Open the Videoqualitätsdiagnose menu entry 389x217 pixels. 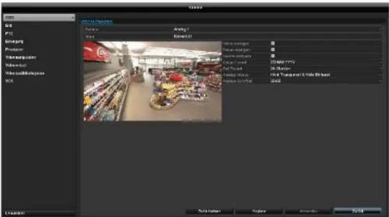25,73
